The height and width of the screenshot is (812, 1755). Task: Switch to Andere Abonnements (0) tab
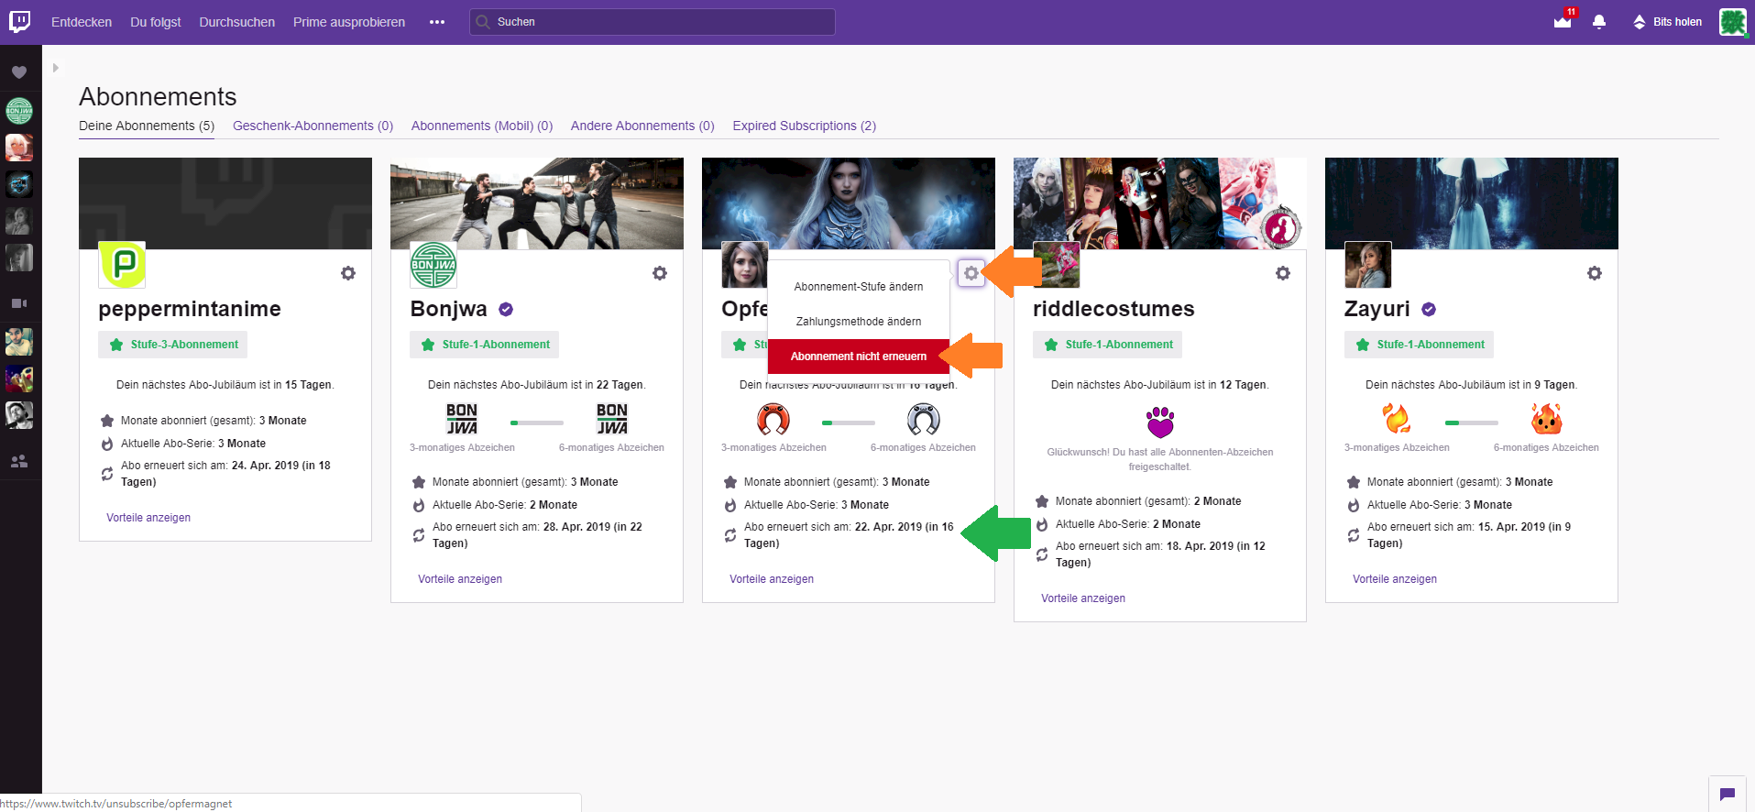[x=642, y=126]
